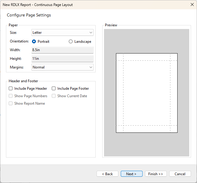This screenshot has width=197, height=183.
Task: Click the Height field showing 11in
Action: point(62,59)
